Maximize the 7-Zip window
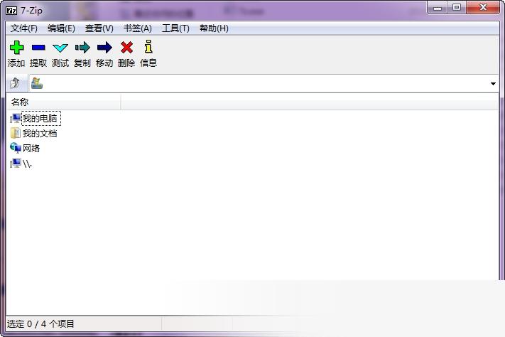Screen dimensions: 505x337 coord(457,7)
